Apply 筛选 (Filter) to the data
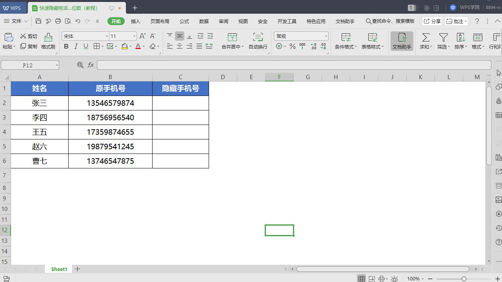This screenshot has height=282, width=502. pyautogui.click(x=442, y=41)
